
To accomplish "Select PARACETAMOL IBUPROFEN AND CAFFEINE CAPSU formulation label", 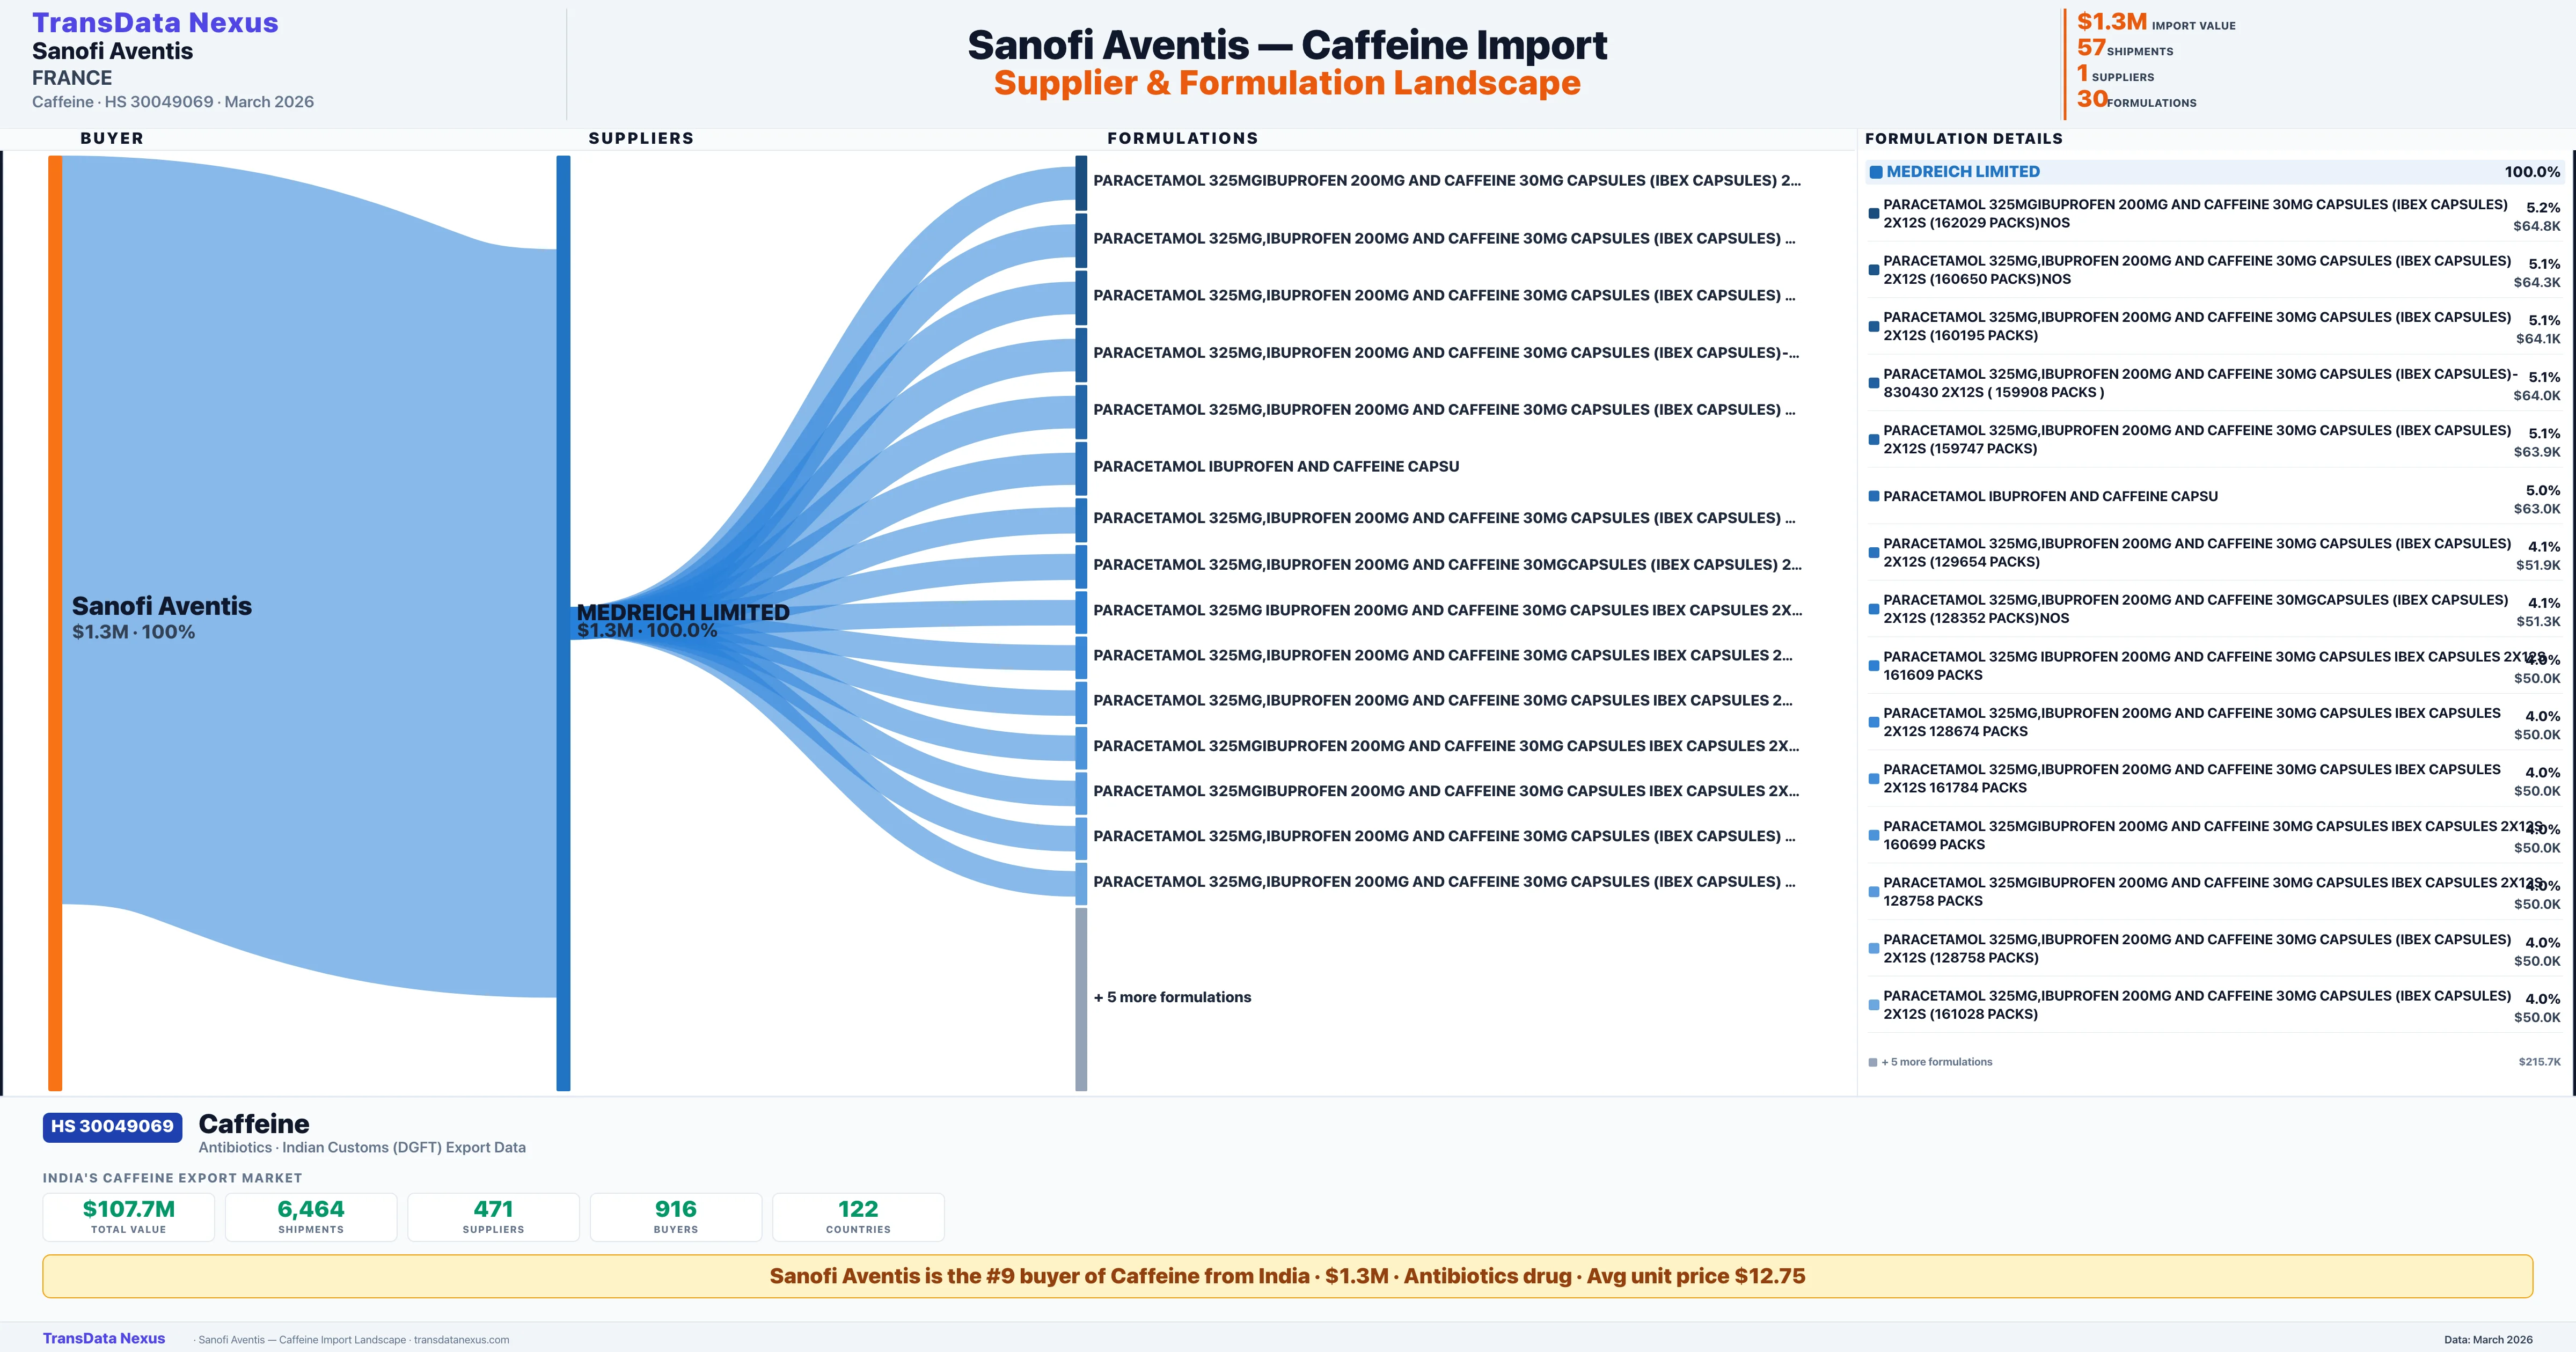I will click(1276, 466).
